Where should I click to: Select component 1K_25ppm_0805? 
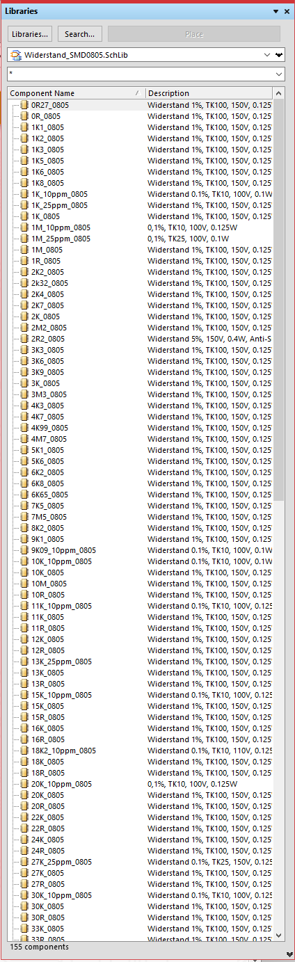point(59,205)
